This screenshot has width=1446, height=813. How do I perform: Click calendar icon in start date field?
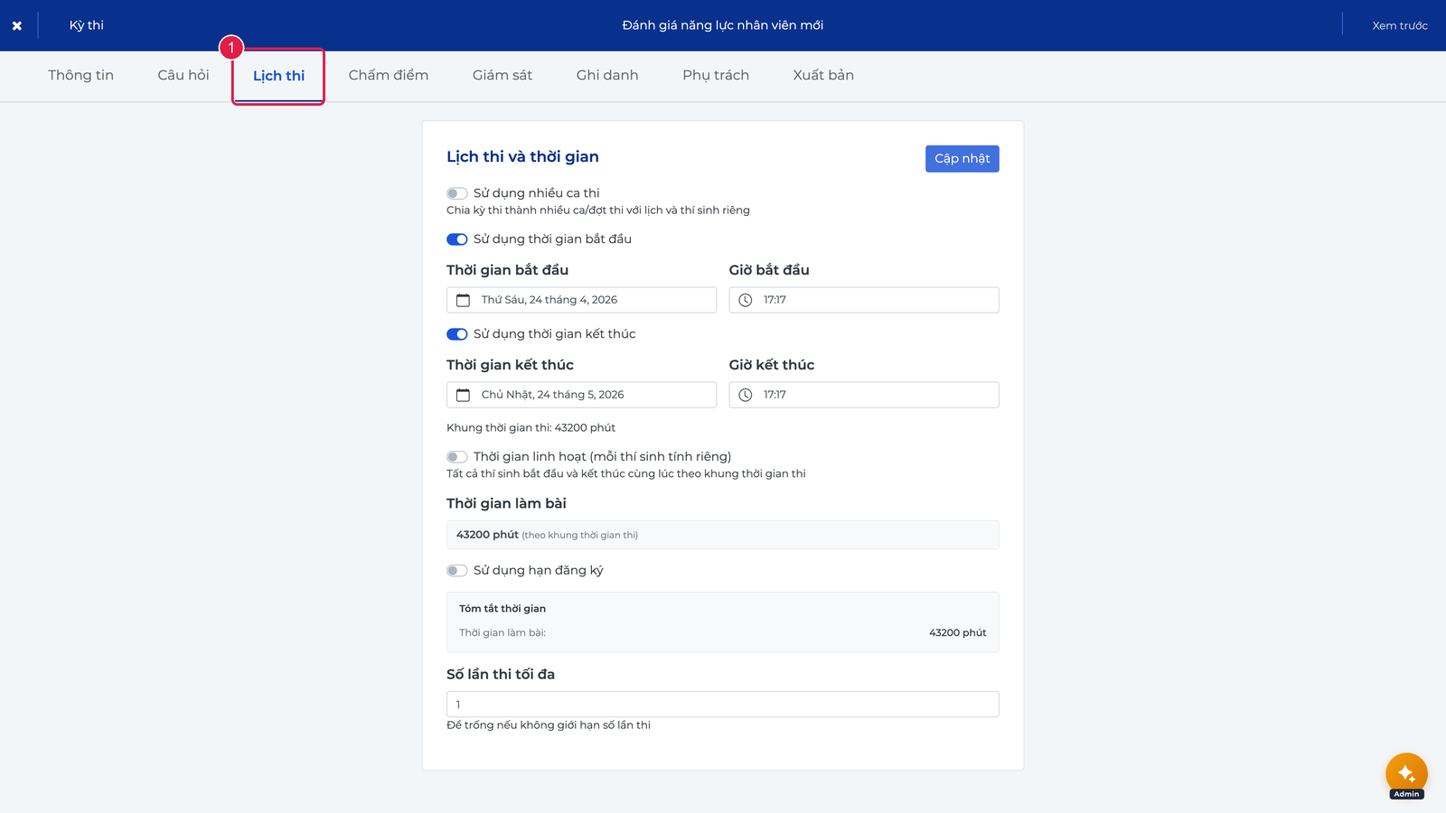[463, 300]
